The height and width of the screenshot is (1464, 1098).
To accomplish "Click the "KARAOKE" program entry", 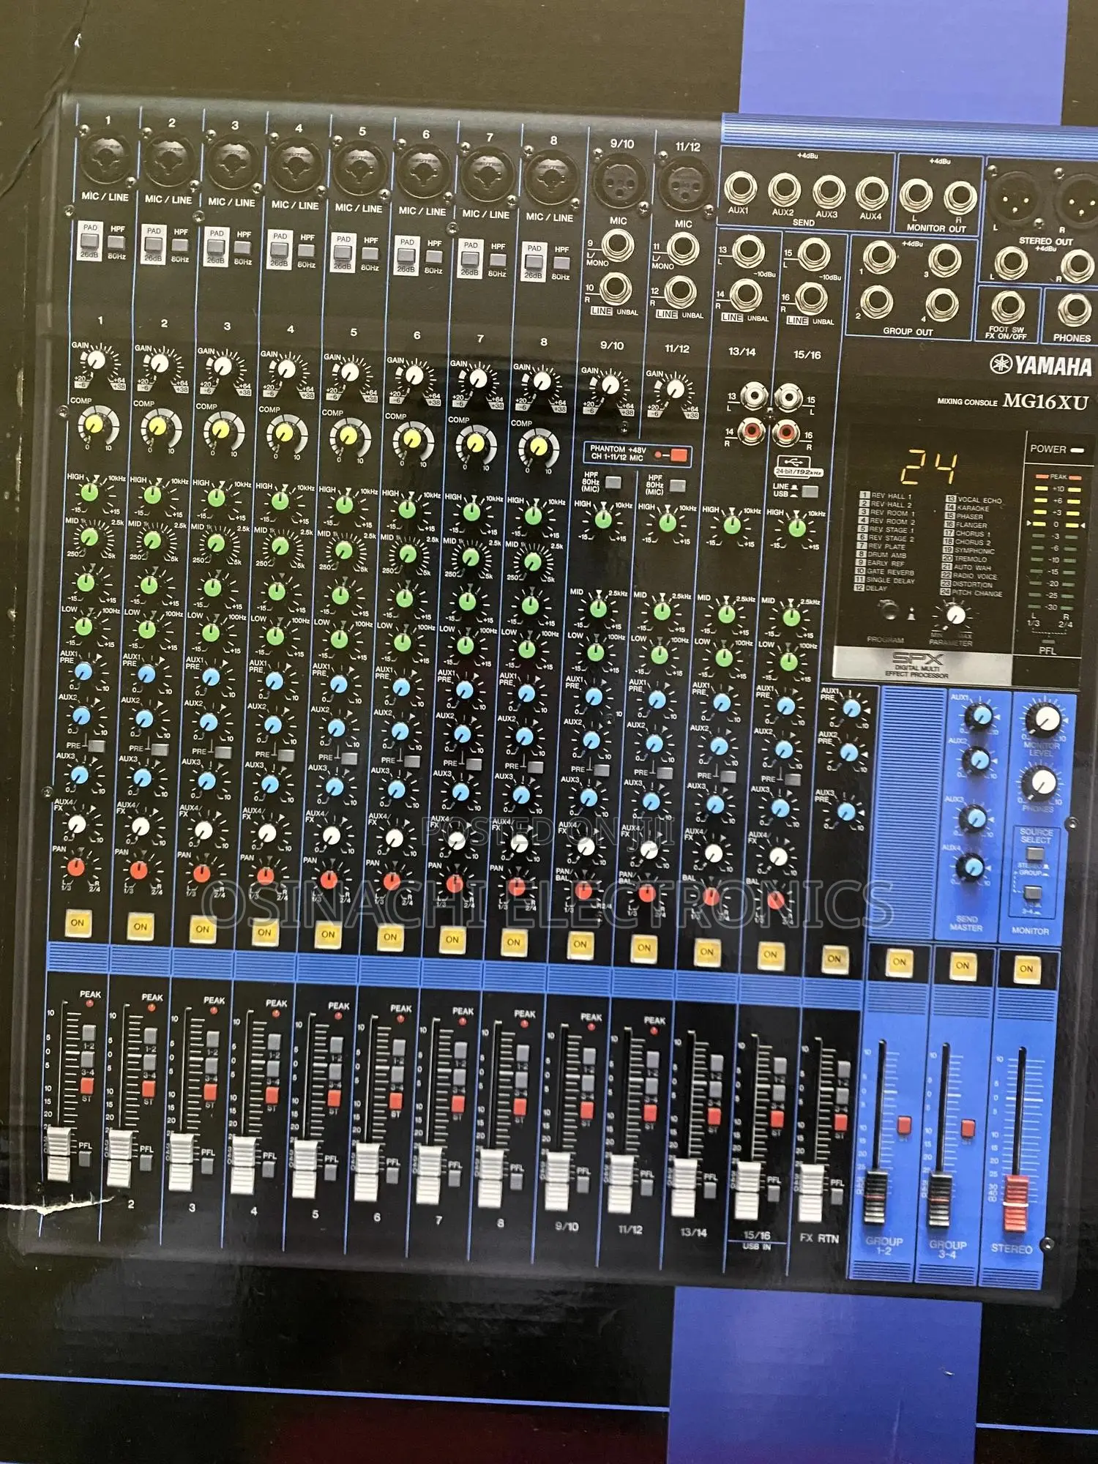I will click(967, 508).
